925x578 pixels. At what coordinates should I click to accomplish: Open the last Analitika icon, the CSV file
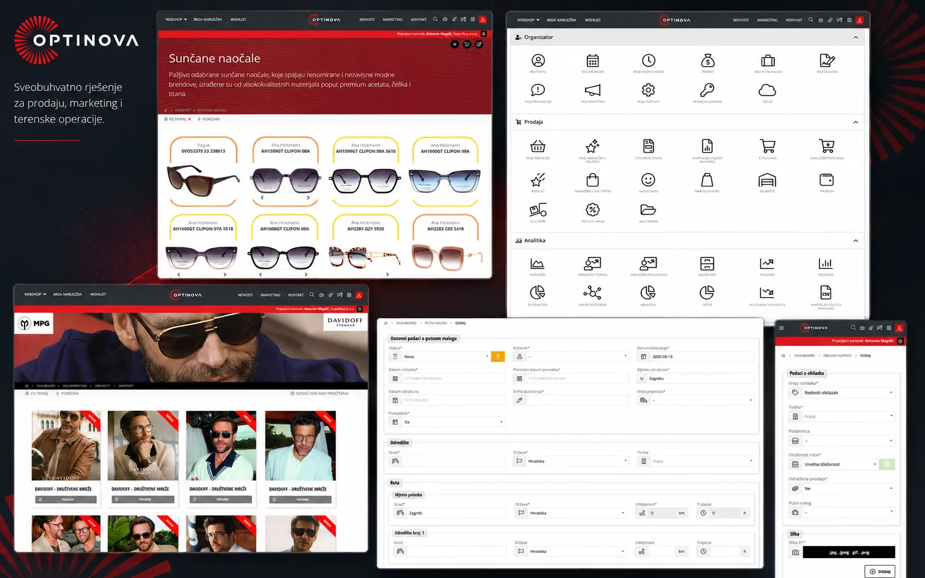click(826, 292)
